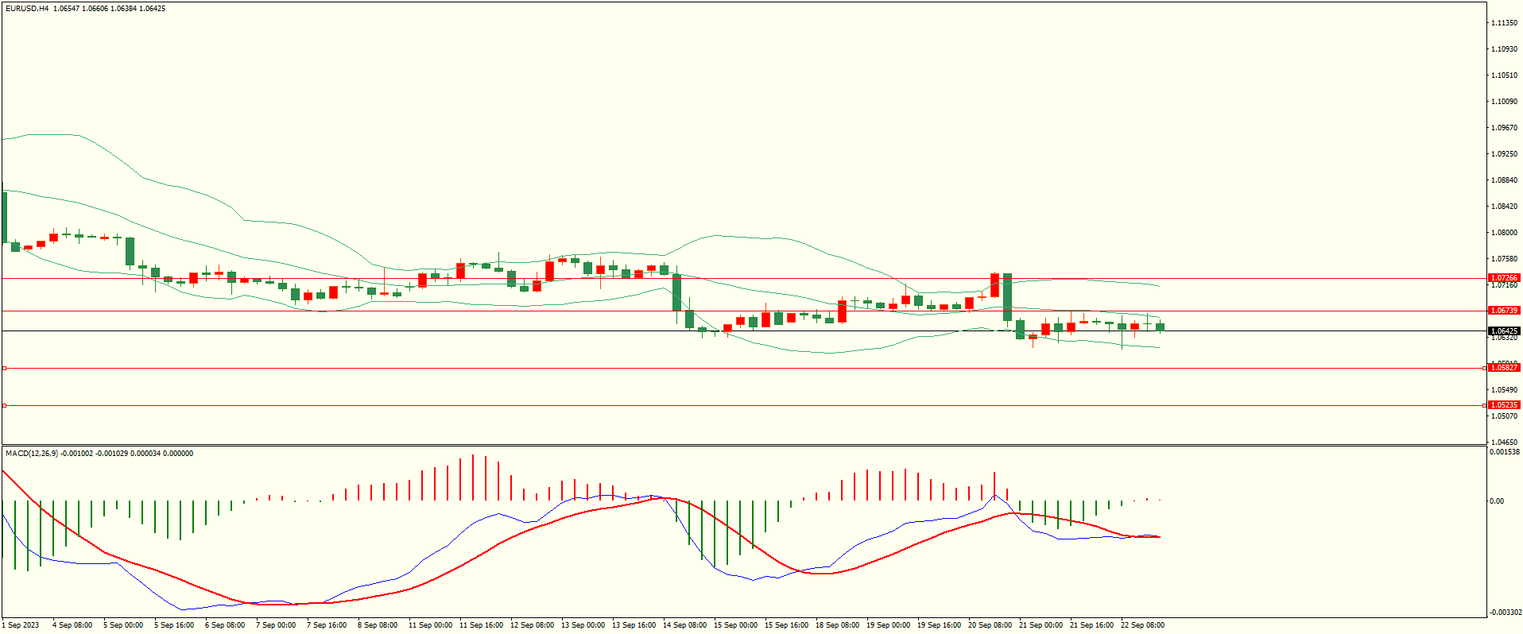Click the 1.09250 price axis label
1523x634 pixels.
click(1505, 154)
